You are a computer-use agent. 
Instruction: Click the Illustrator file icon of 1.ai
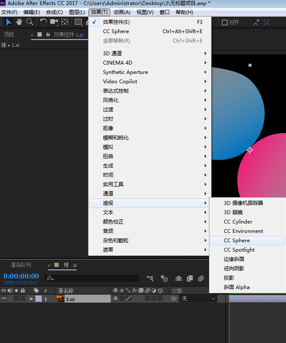coord(60,299)
